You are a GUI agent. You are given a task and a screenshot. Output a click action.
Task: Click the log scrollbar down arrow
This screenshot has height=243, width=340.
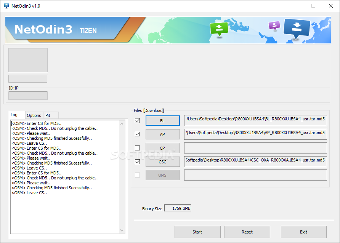pyautogui.click(x=122, y=230)
